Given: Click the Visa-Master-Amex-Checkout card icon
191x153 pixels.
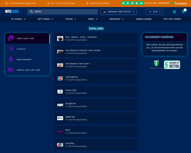Looking at the screenshot, I should click(60, 39).
